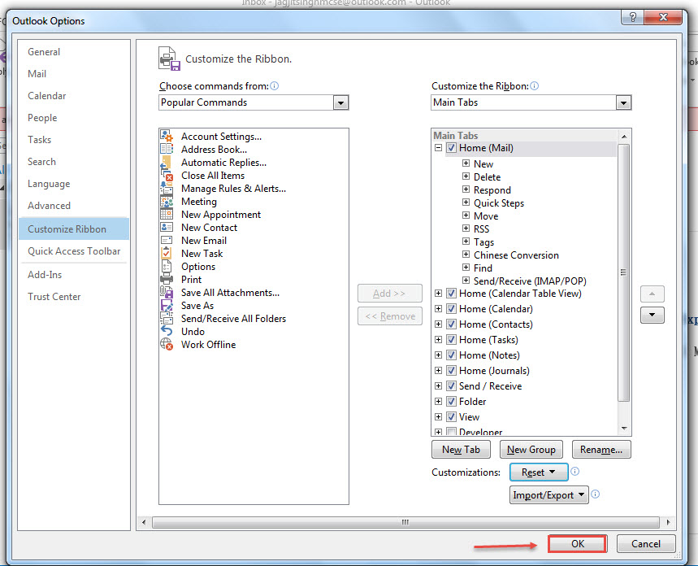The image size is (698, 566).
Task: Open the Reset customizations dropdown
Action: (x=539, y=472)
